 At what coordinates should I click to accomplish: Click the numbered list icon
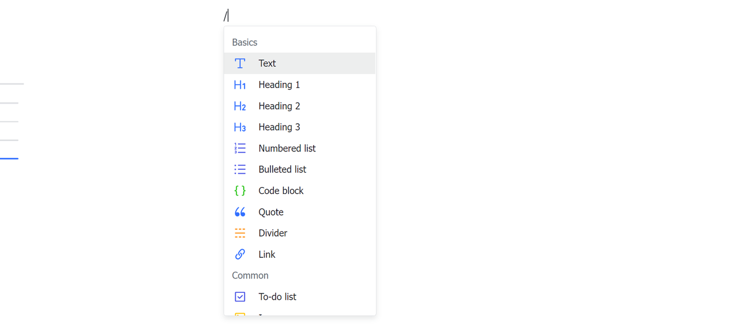click(240, 148)
